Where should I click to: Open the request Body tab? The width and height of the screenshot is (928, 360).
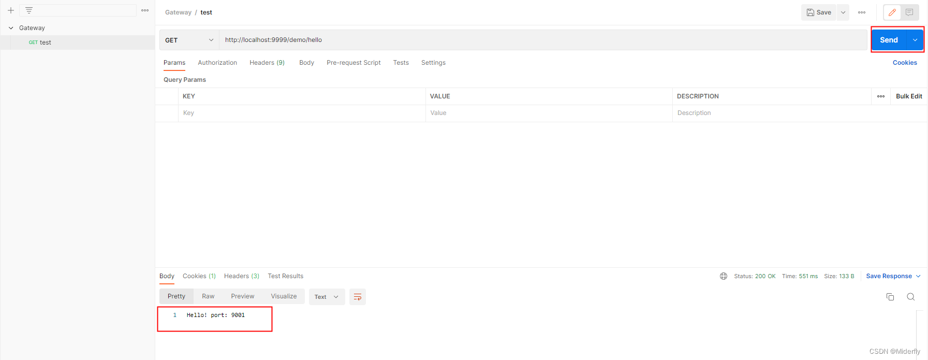tap(306, 63)
